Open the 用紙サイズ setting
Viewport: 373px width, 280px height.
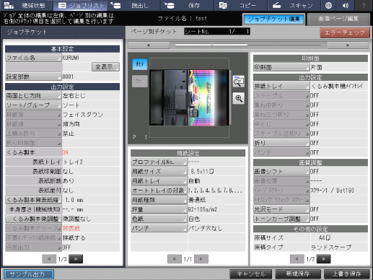click(x=159, y=172)
